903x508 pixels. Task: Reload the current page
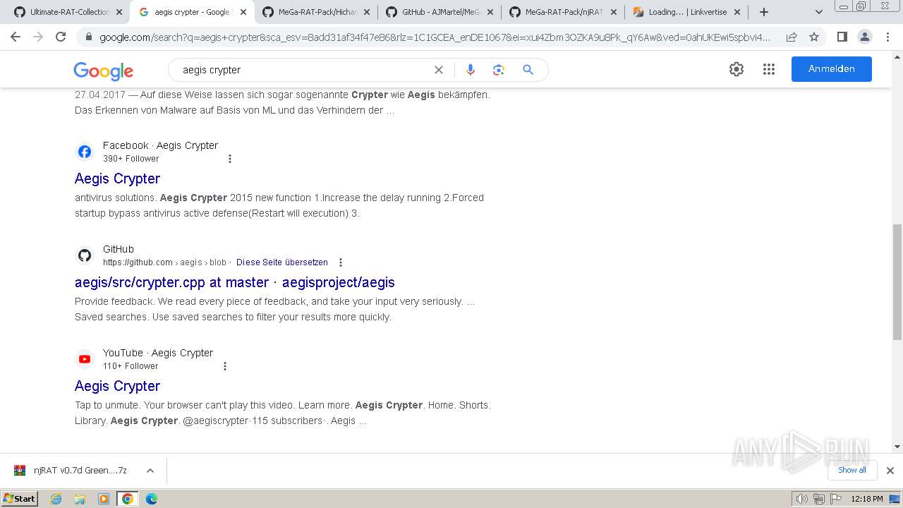(61, 37)
